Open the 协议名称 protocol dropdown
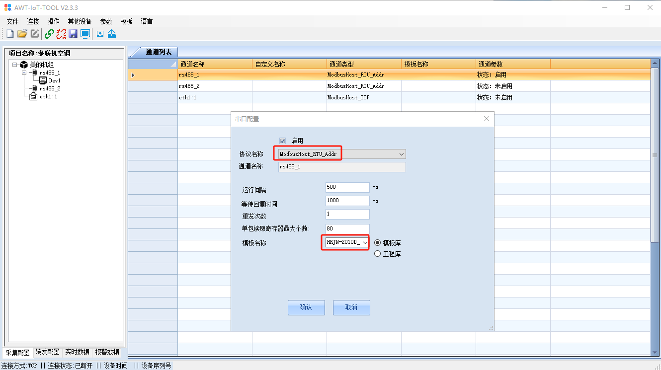This screenshot has width=661, height=370. point(402,154)
